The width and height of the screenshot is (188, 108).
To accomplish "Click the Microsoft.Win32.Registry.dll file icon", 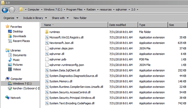I will [x=47, y=37].
